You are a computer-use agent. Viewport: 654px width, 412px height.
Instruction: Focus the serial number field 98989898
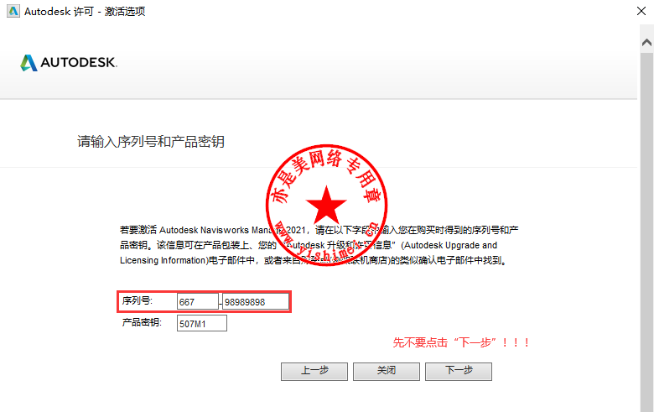coord(255,301)
